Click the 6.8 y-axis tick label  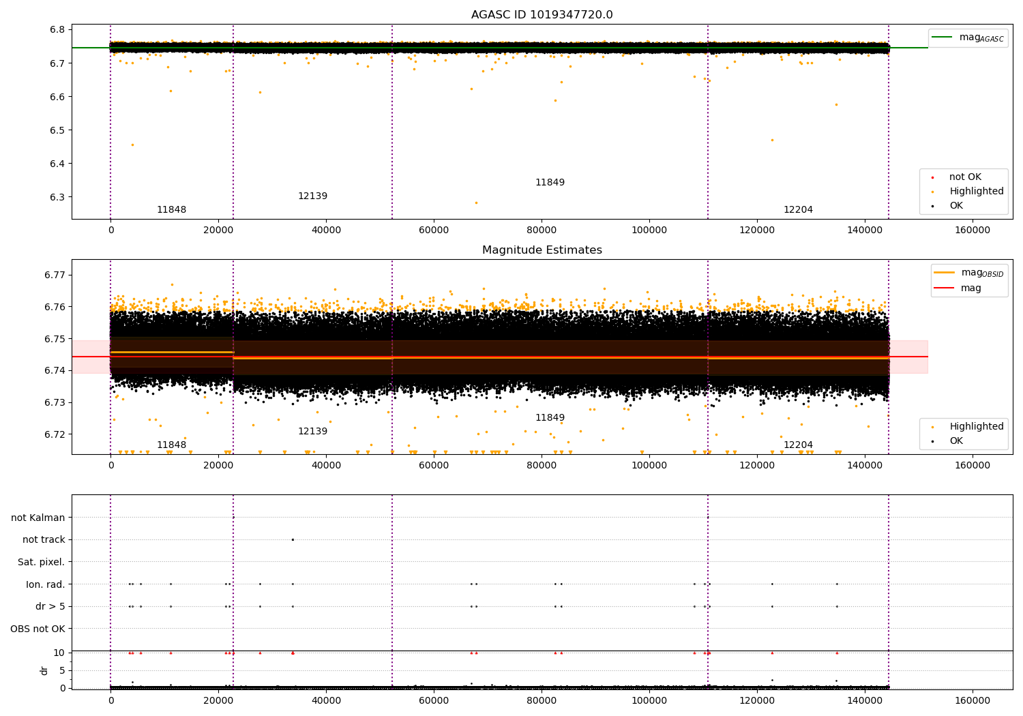(x=57, y=29)
